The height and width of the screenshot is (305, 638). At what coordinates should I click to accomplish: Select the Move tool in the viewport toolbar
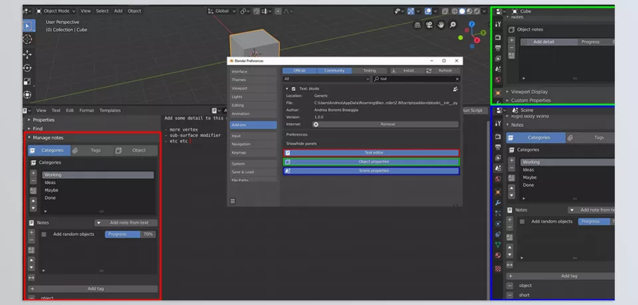pos(28,54)
